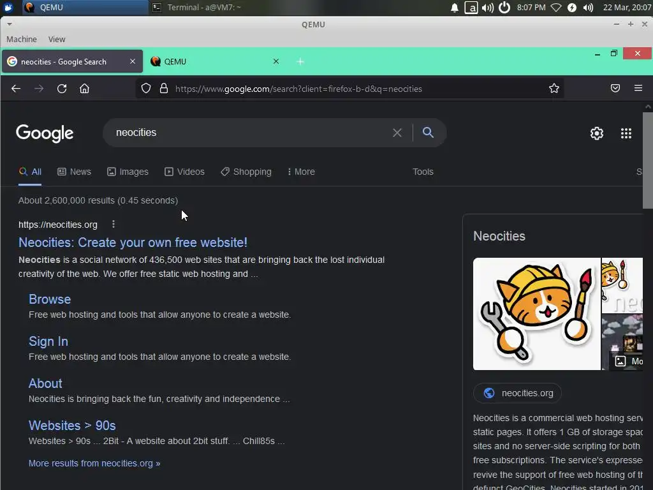Open the Browse sitelink

tap(50, 299)
